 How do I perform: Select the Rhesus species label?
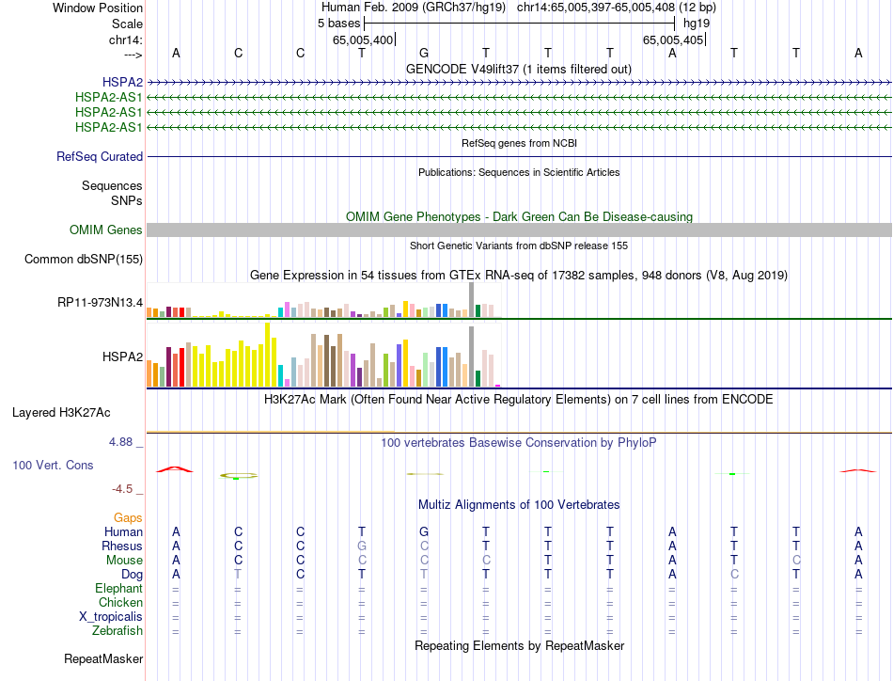pos(122,546)
